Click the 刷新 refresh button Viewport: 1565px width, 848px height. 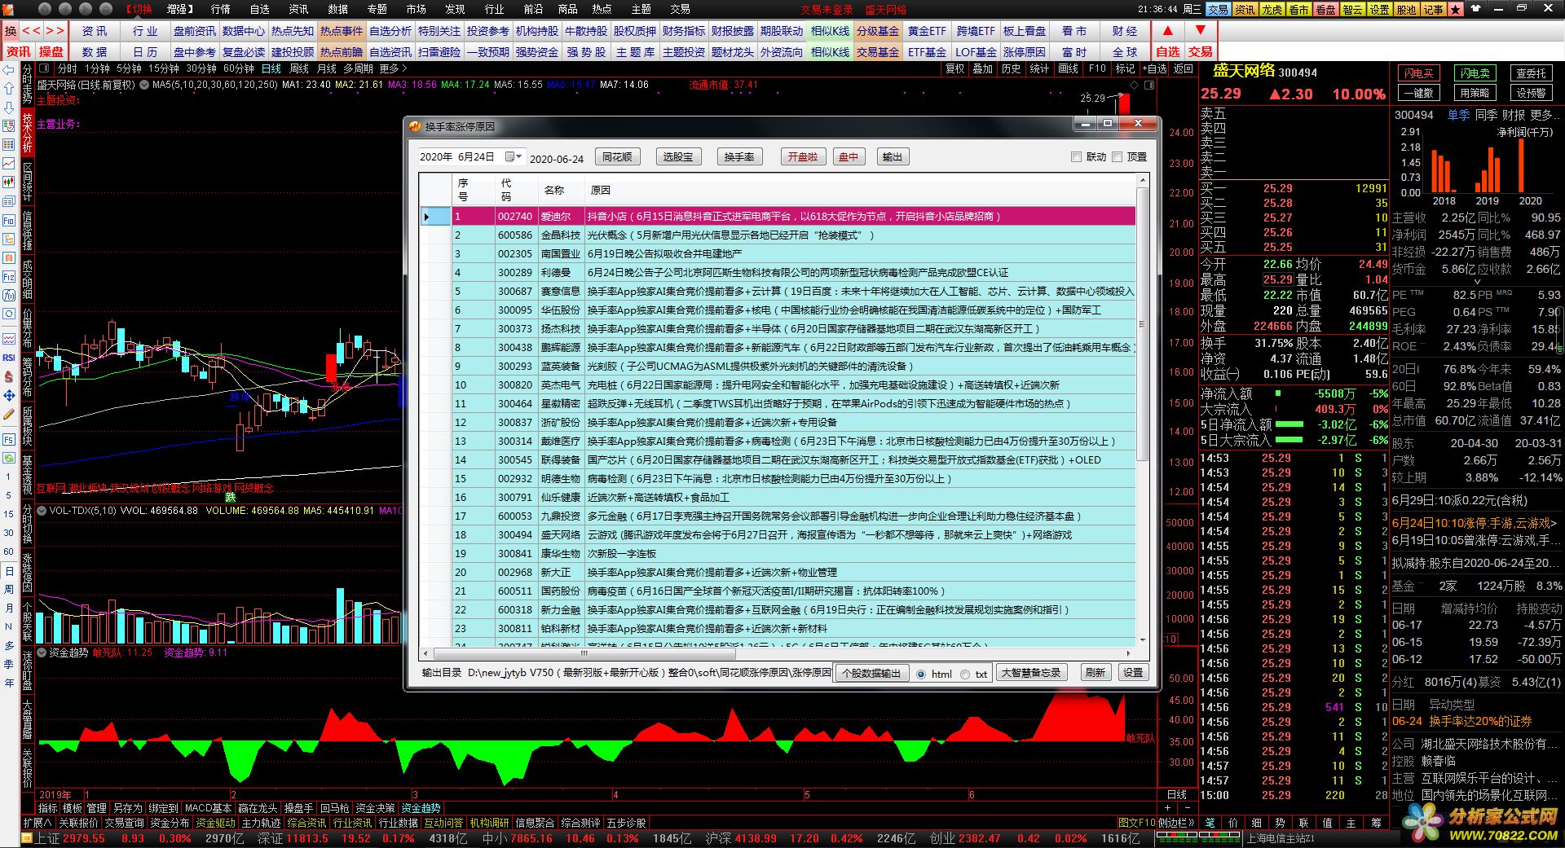click(x=1095, y=673)
